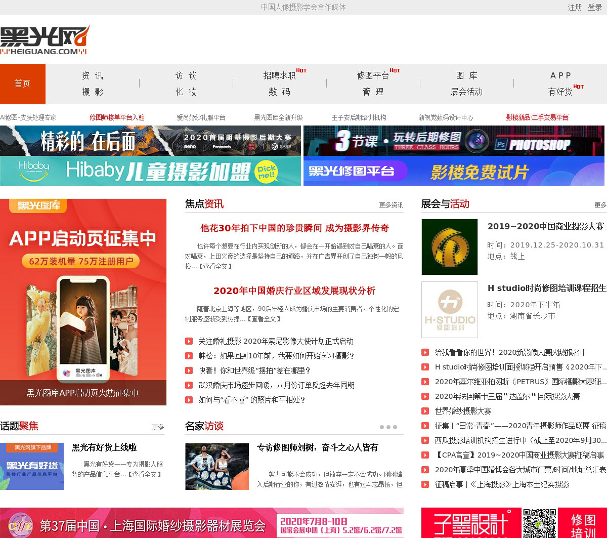Click play icon beside 关注婚礼摄影 2020年索尼影像大使计划
The image size is (607, 538).
189,341
